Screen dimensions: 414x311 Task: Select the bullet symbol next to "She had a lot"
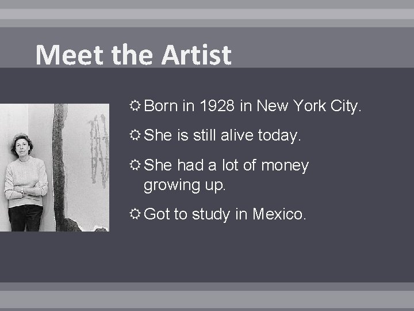(x=136, y=166)
